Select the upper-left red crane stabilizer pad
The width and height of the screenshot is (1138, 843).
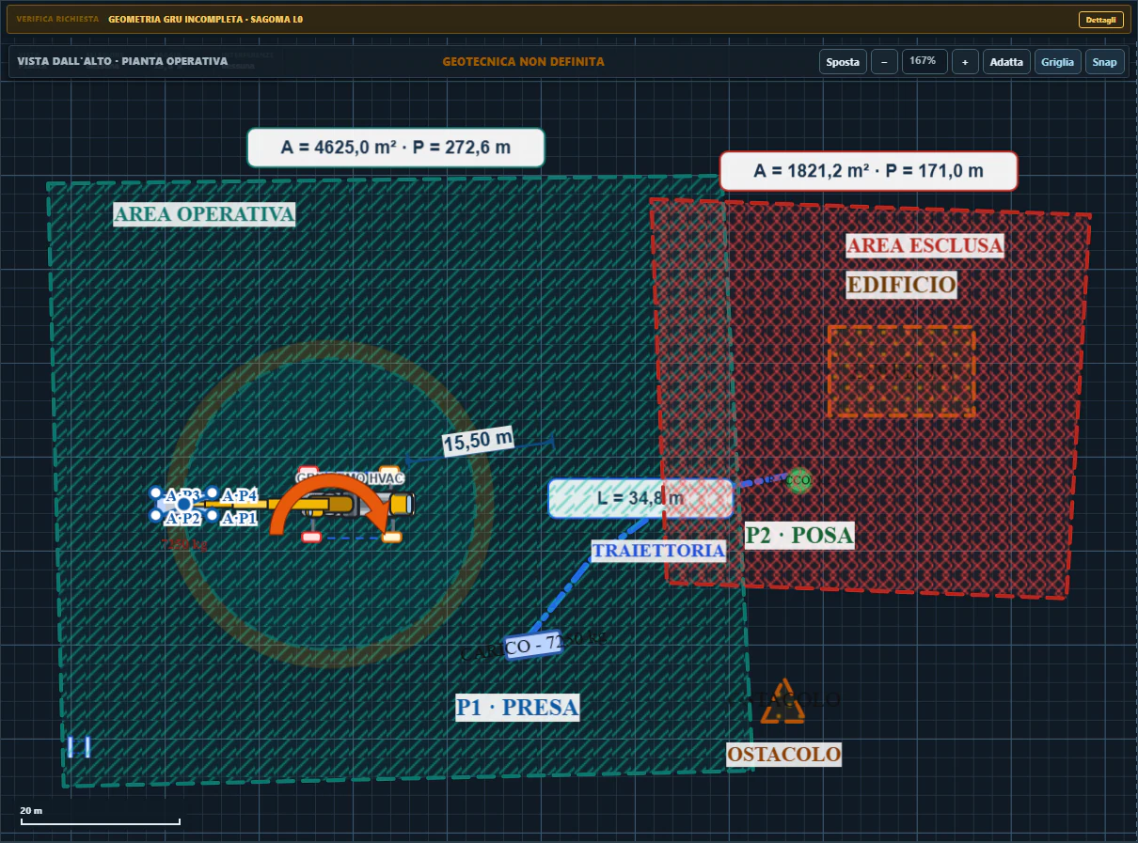(x=308, y=472)
